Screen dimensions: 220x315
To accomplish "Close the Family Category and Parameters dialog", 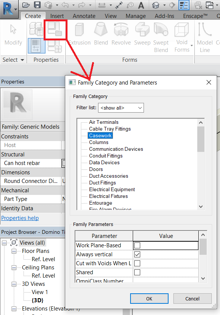I will tap(209, 82).
